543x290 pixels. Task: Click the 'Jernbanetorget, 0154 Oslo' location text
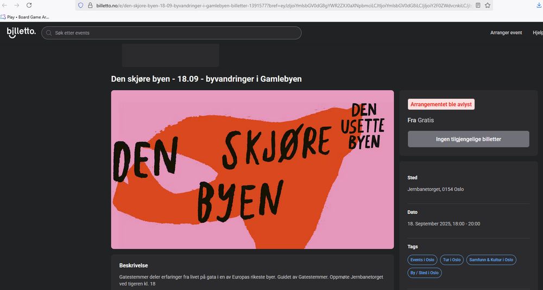pyautogui.click(x=435, y=189)
